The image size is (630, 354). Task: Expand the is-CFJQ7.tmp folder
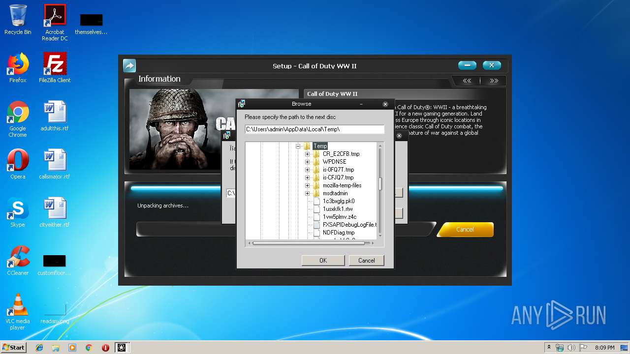click(x=308, y=177)
